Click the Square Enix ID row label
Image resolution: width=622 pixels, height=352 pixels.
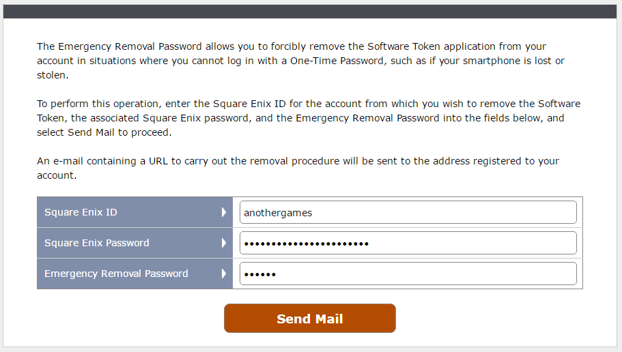(x=81, y=212)
